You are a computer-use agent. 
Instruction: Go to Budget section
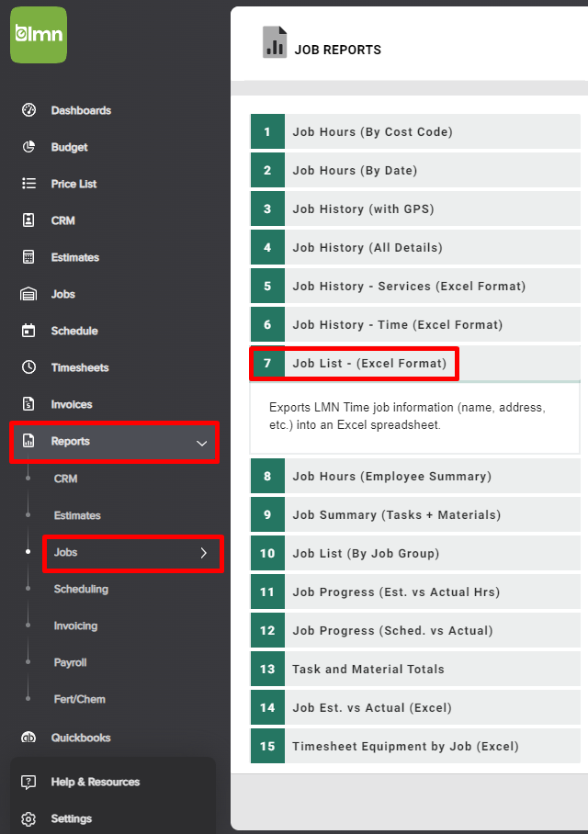tap(69, 147)
